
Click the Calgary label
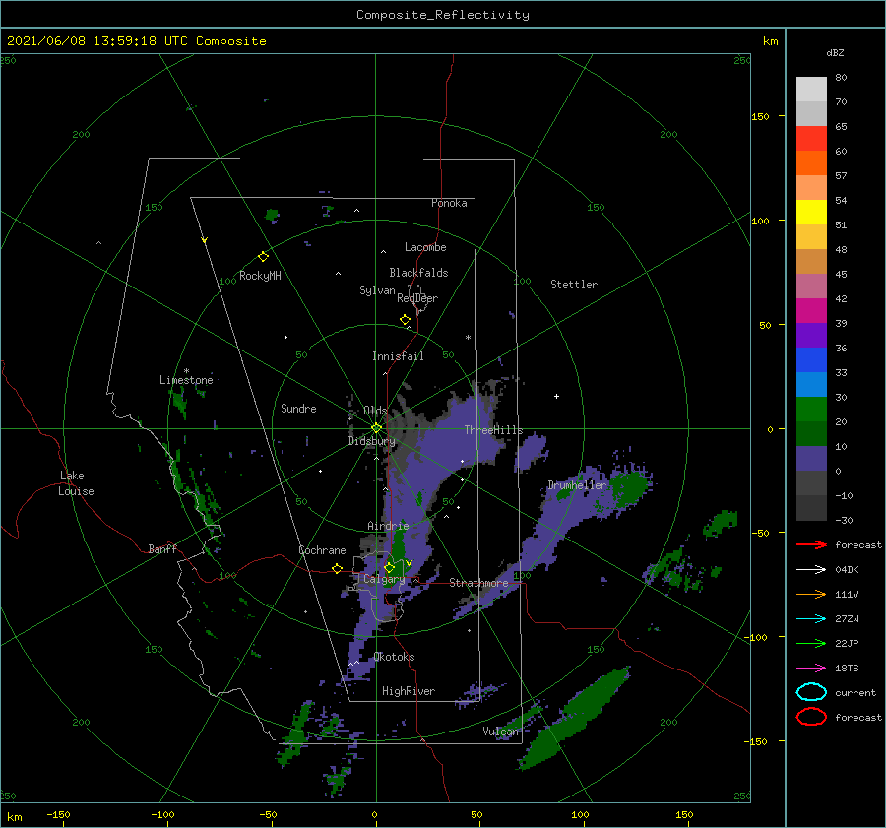pos(384,579)
